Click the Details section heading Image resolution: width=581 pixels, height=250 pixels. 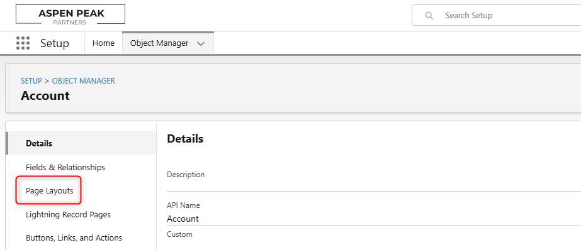pyautogui.click(x=185, y=139)
